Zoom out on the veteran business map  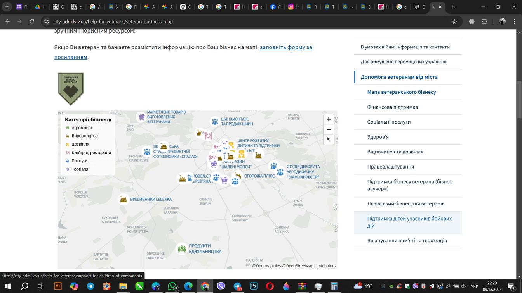coord(329,129)
